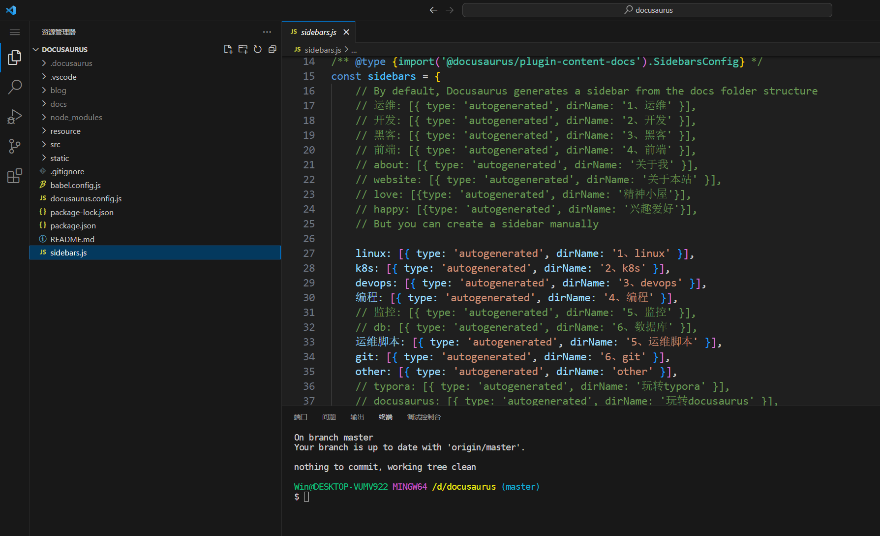Click the 'other' key on line 35
This screenshot has width=880, height=536.
(x=370, y=372)
